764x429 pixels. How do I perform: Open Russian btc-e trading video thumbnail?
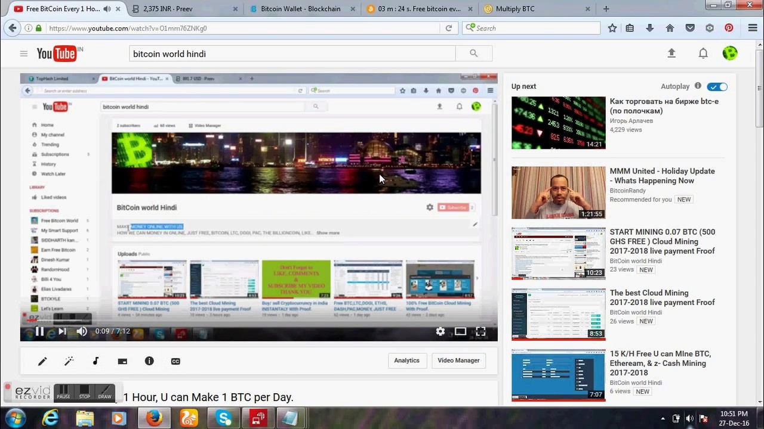558,123
